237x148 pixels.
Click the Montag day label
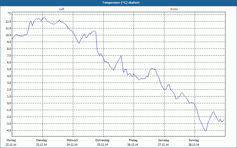coord(11,140)
